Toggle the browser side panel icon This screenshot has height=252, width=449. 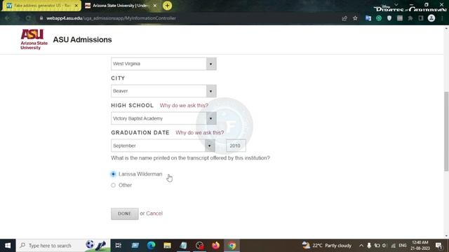(x=421, y=18)
